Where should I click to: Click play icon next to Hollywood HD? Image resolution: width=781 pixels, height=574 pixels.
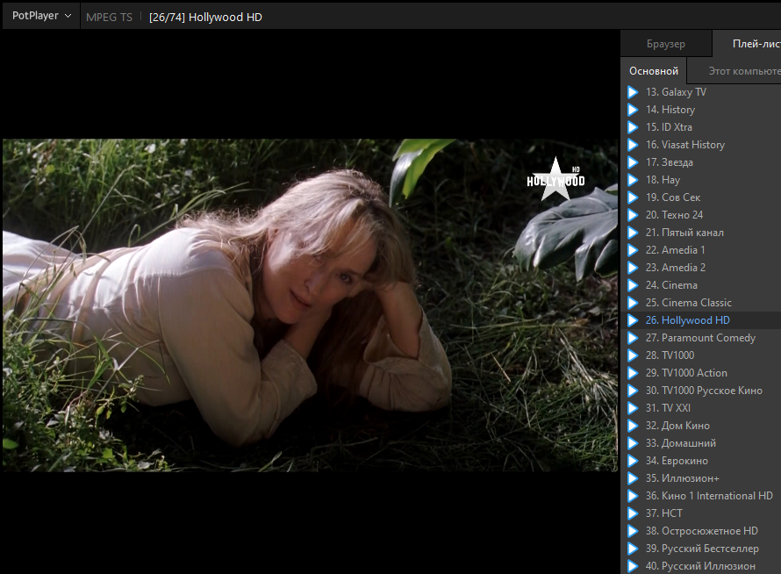[633, 320]
